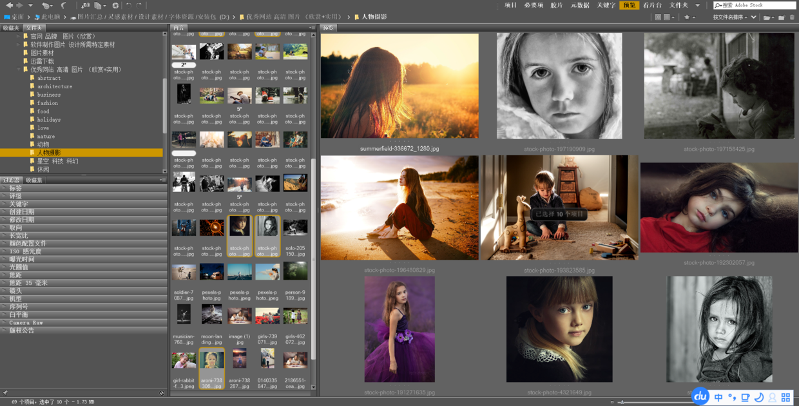799x406 pixels.
Task: Expand the 关键字 filter section
Action: [x=18, y=204]
